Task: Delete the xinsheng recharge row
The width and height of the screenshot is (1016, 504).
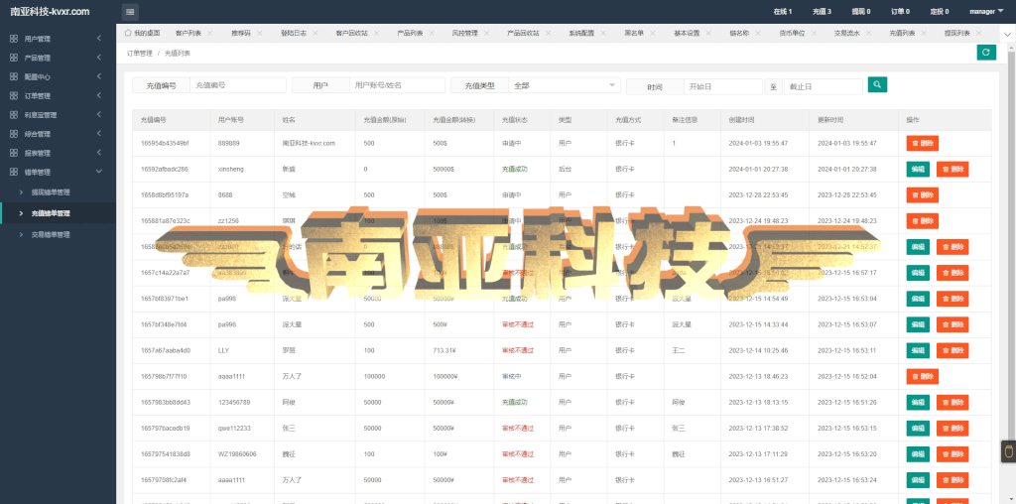Action: 952,169
